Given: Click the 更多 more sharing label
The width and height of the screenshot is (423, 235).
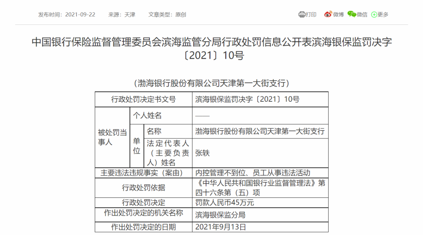Looking at the screenshot, I should (x=383, y=14).
